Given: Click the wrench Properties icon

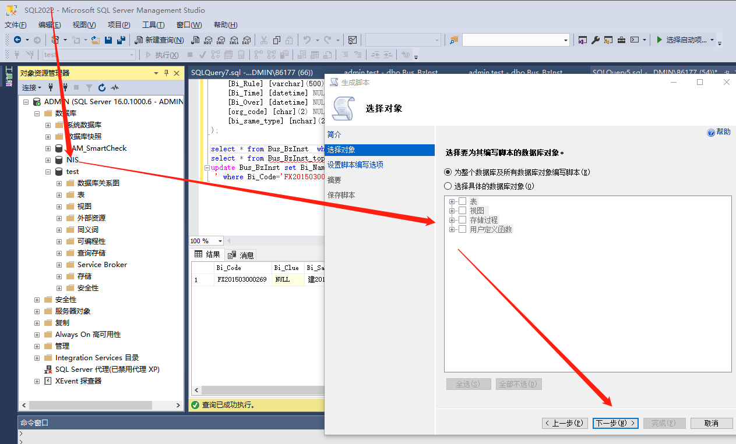Looking at the screenshot, I should coord(596,40).
